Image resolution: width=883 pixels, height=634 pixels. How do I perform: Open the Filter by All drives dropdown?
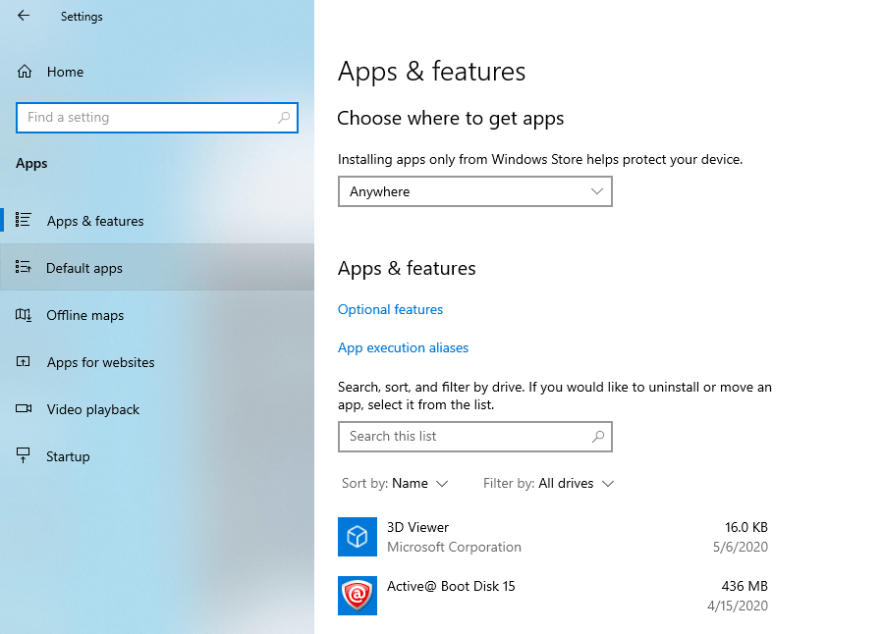548,483
